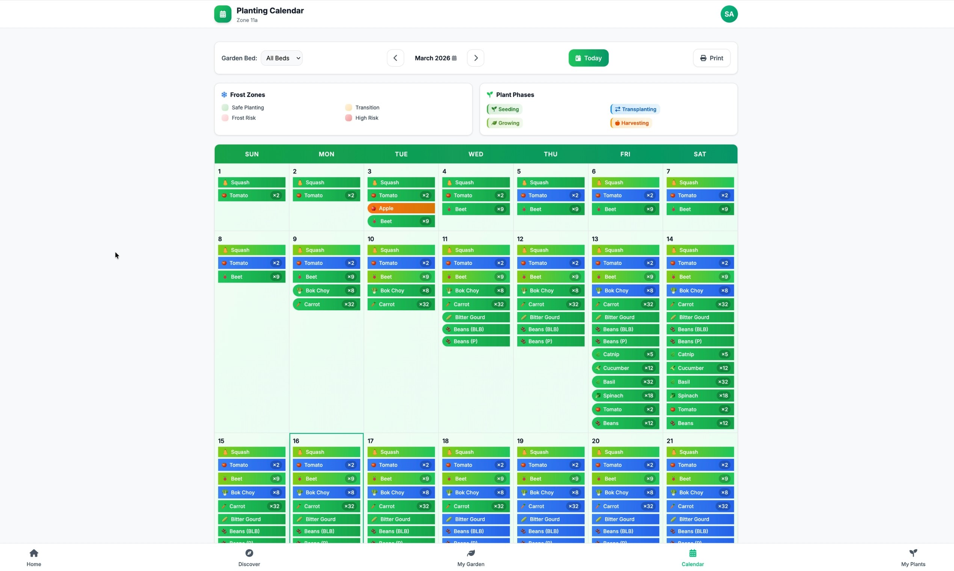Switch to the Calendar tab
Viewport: 954px width, 571px height.
pyautogui.click(x=692, y=557)
